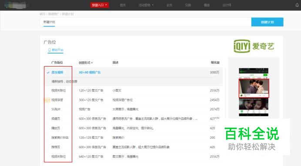Click the mobile phone icon beside 移动平台

[49, 50]
